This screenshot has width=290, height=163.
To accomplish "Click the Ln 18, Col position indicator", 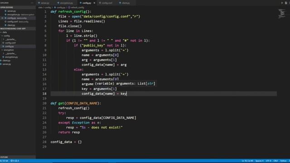I will tap(247, 161).
